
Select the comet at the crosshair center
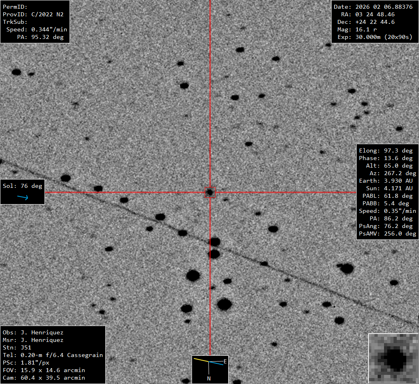click(209, 193)
